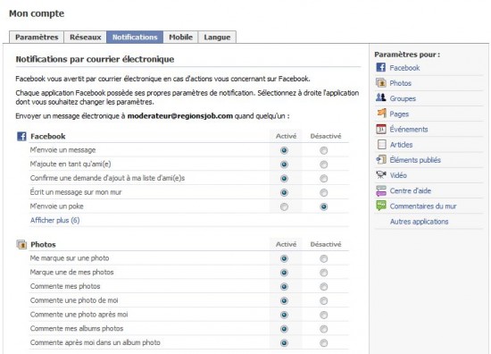Disable M'envoie un message notification
Viewport: 491px width, 354px height.
(x=324, y=150)
